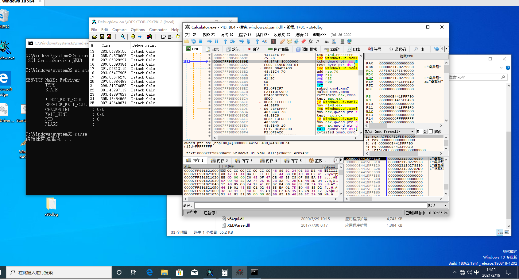This screenshot has height=280, width=519.
Task: Enable the 解锁 checkbox
Action: point(431,132)
